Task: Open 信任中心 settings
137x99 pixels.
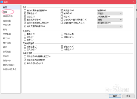Action: tap(7, 60)
